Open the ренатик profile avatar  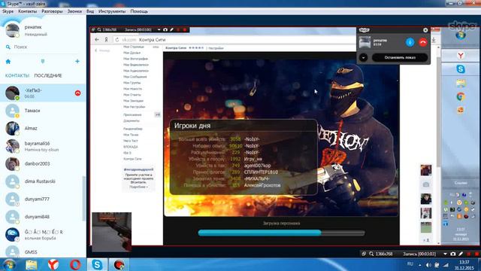pyautogui.click(x=12, y=30)
